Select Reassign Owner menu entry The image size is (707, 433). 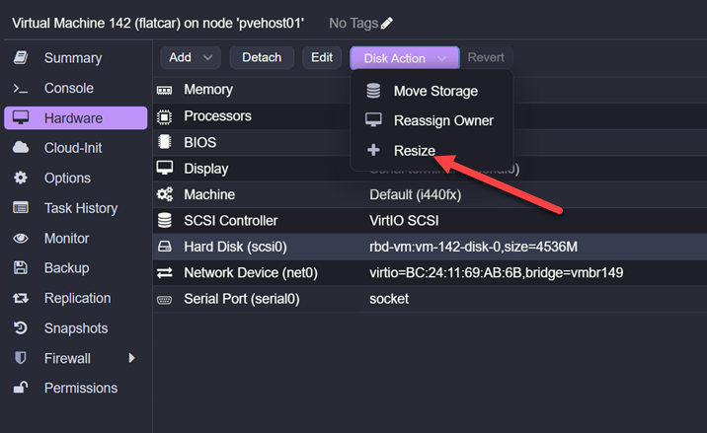click(x=442, y=120)
